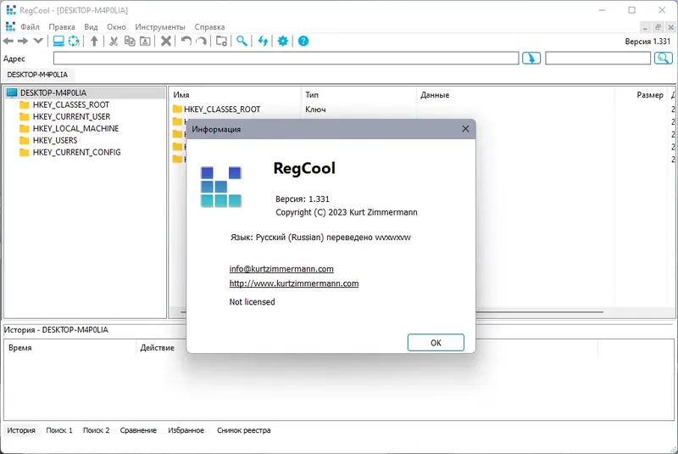The width and height of the screenshot is (678, 454).
Task: Click the 'Not licensed' text
Action: (x=252, y=301)
